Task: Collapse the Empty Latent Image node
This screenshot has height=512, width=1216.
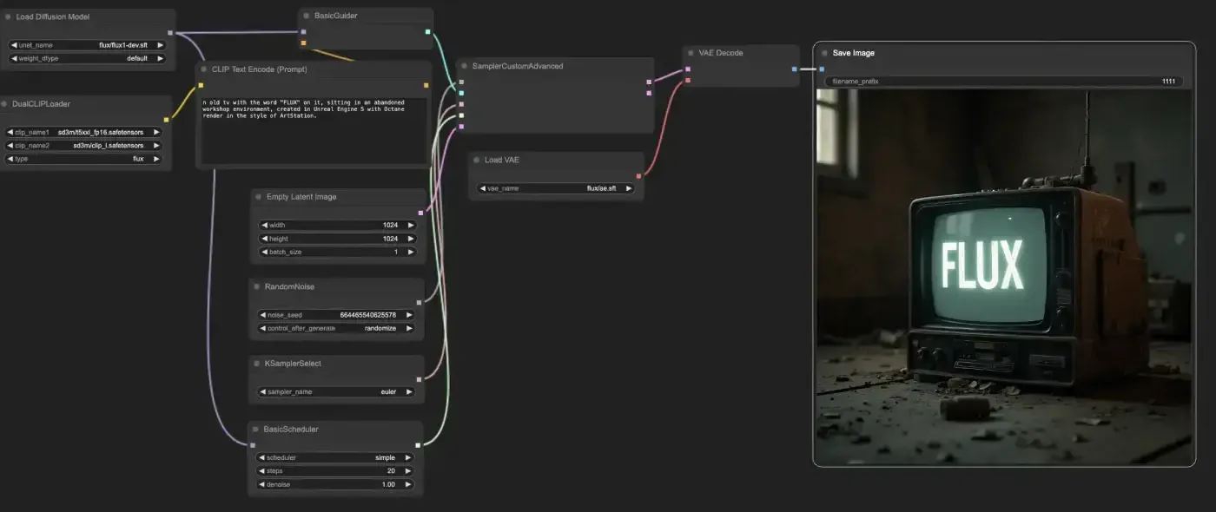Action: [258, 197]
